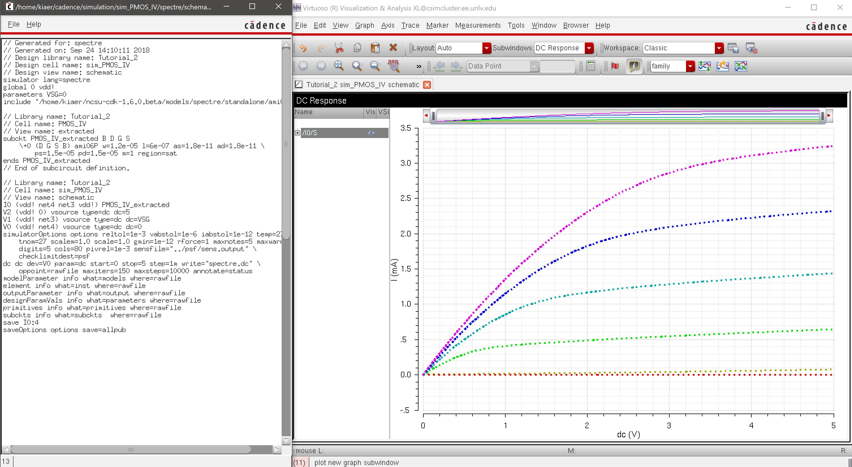Open the View menu

click(x=340, y=25)
